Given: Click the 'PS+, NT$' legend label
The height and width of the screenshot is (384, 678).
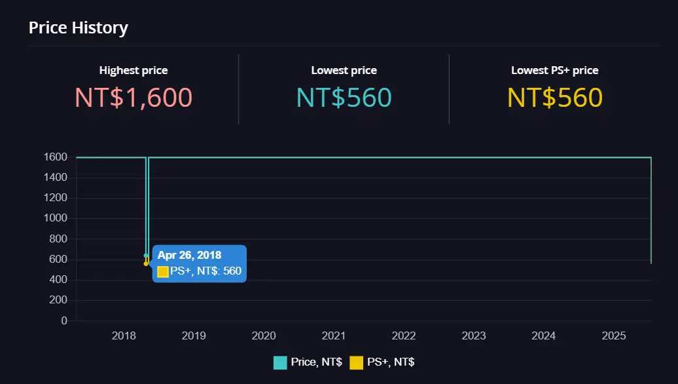Looking at the screenshot, I should click(x=390, y=362).
